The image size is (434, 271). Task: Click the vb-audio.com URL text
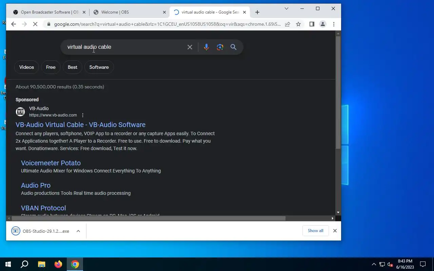53,115
